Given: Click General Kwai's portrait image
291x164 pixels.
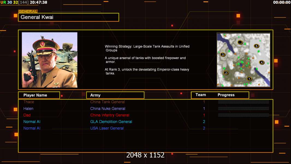Looking at the screenshot, I should pyautogui.click(x=50, y=60).
